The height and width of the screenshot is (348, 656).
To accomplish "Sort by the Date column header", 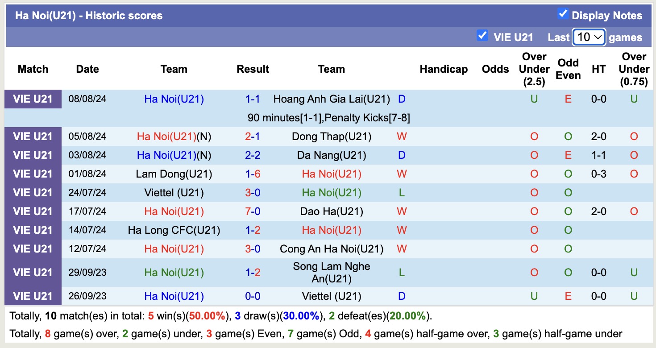I will (x=87, y=69).
